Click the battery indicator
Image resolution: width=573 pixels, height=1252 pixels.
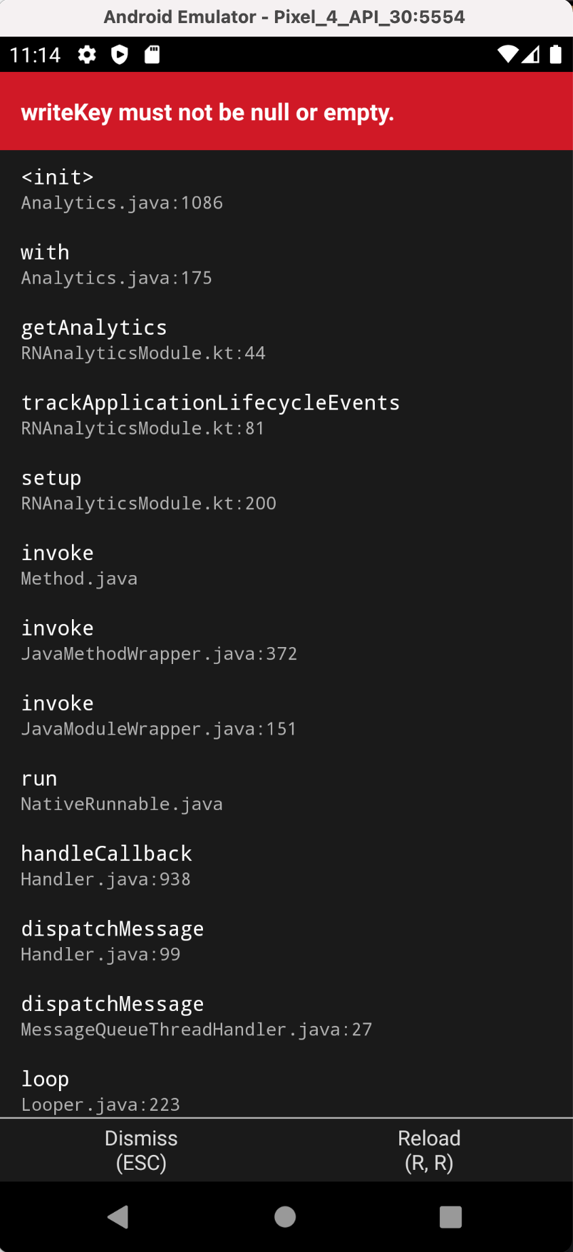click(x=557, y=55)
